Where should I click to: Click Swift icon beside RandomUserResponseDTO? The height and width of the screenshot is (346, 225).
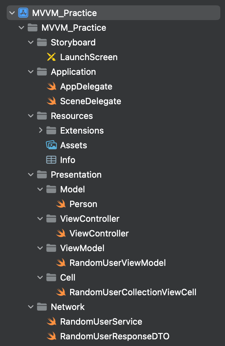(51, 336)
